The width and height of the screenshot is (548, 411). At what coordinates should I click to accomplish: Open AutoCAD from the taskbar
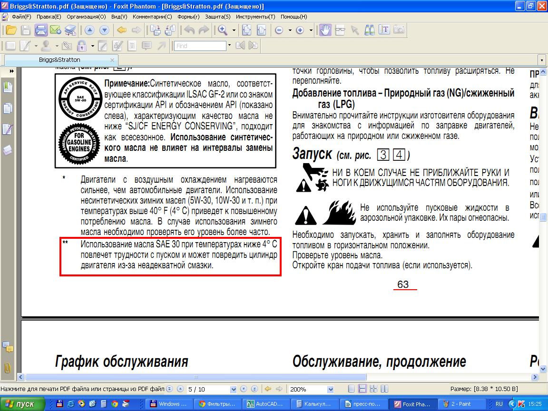click(x=266, y=404)
